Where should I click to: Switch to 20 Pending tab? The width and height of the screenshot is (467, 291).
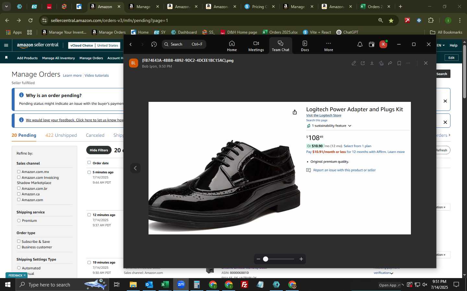click(x=24, y=135)
